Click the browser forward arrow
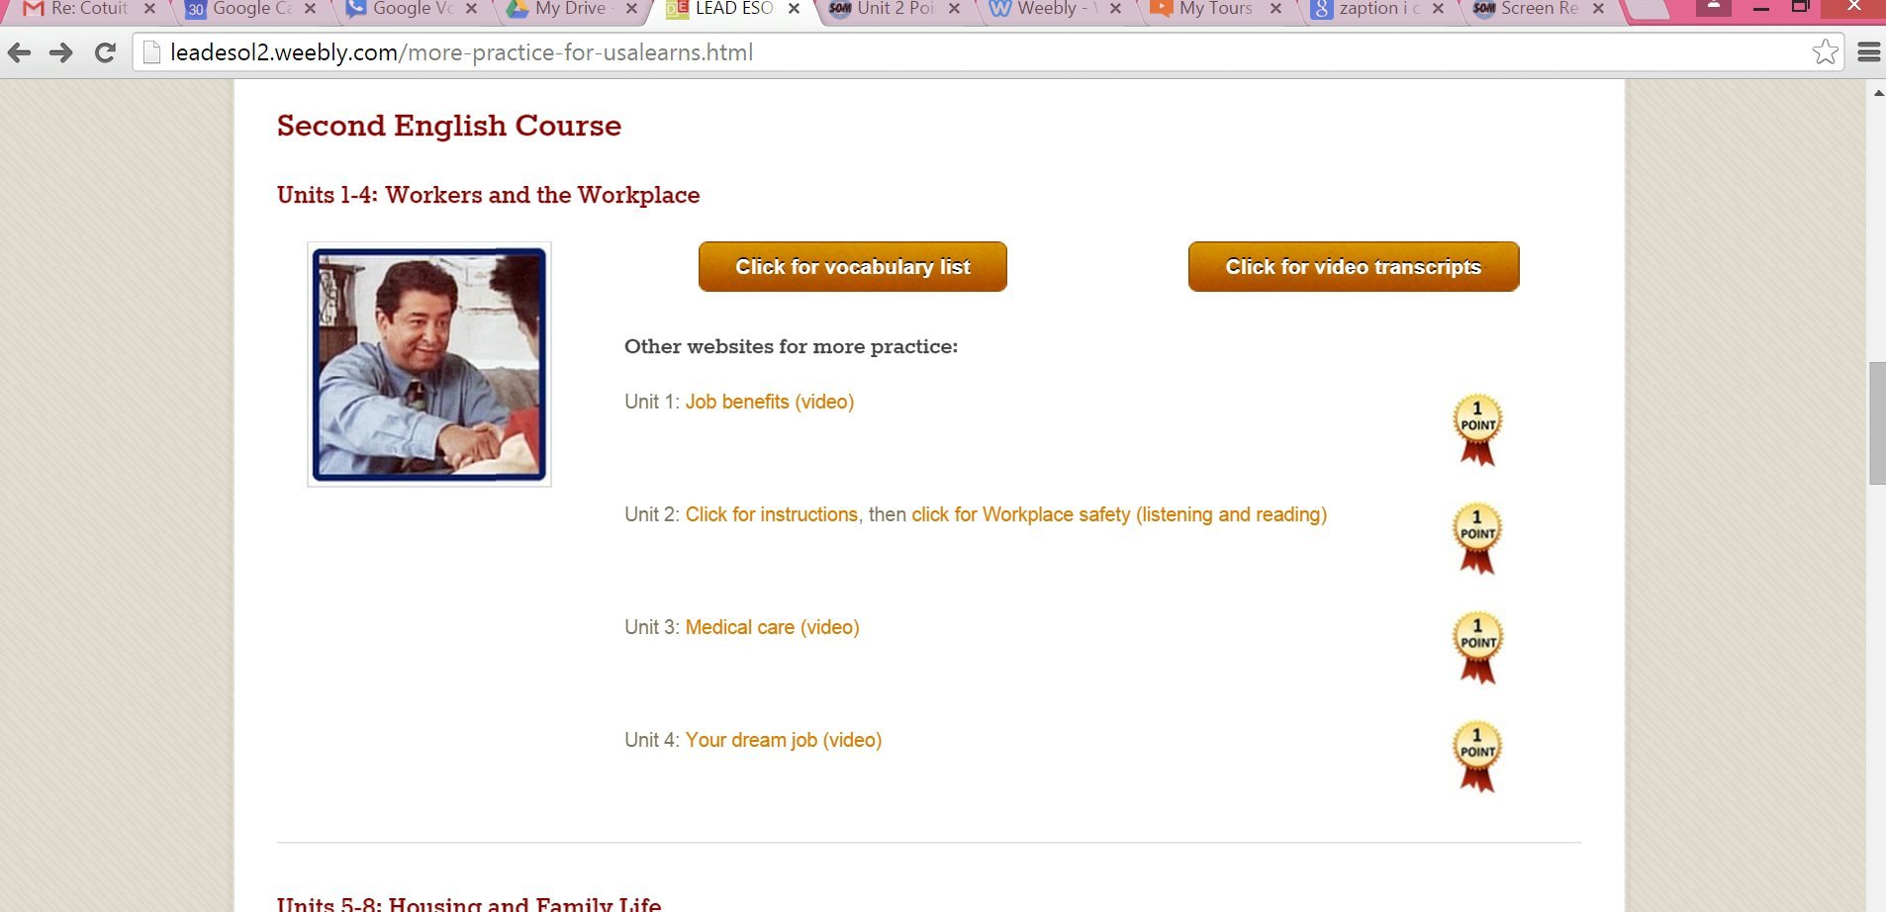 61,52
